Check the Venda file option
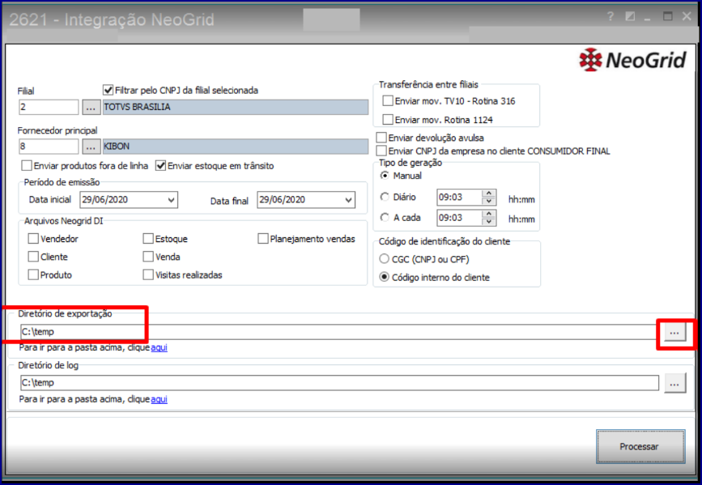Screen dimensions: 702x485 coord(148,257)
